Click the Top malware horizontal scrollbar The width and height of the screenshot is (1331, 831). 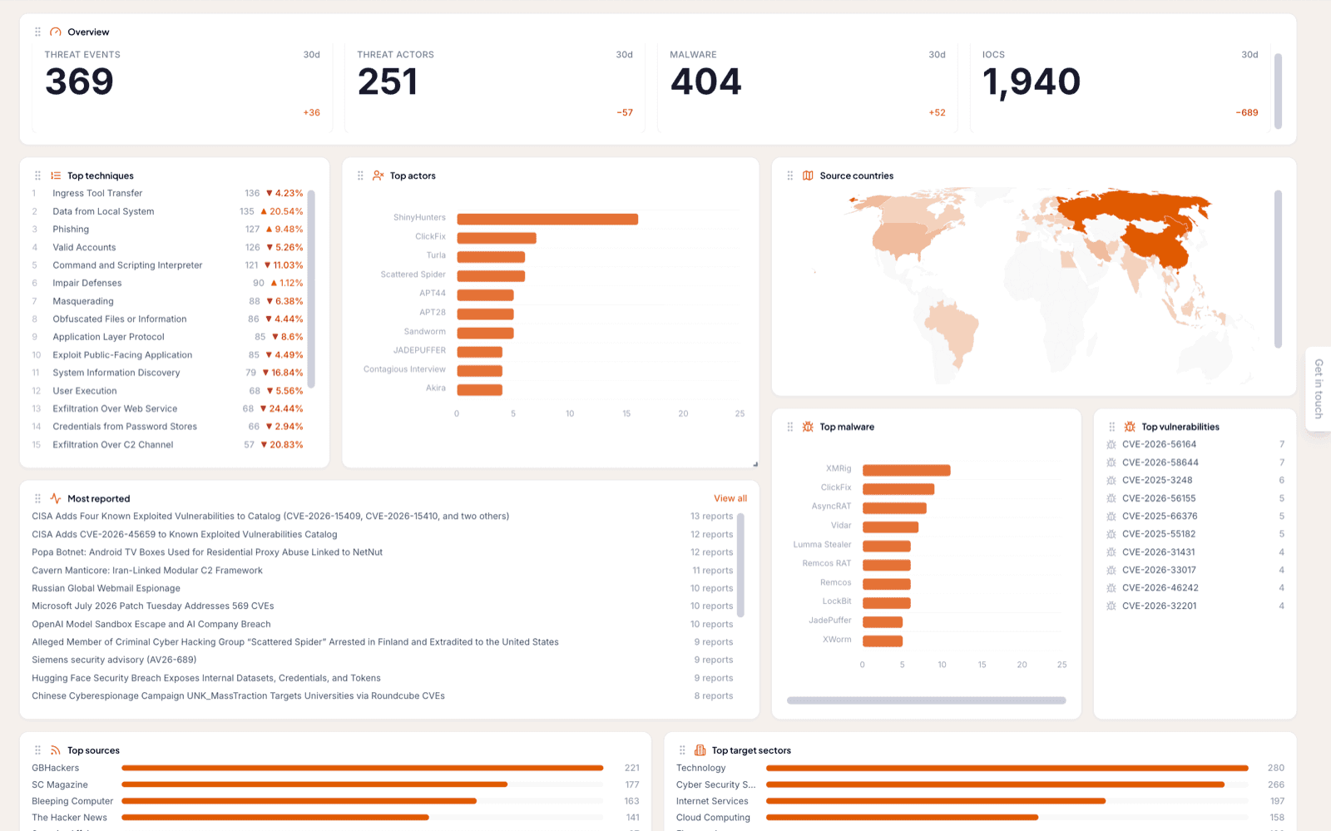927,700
